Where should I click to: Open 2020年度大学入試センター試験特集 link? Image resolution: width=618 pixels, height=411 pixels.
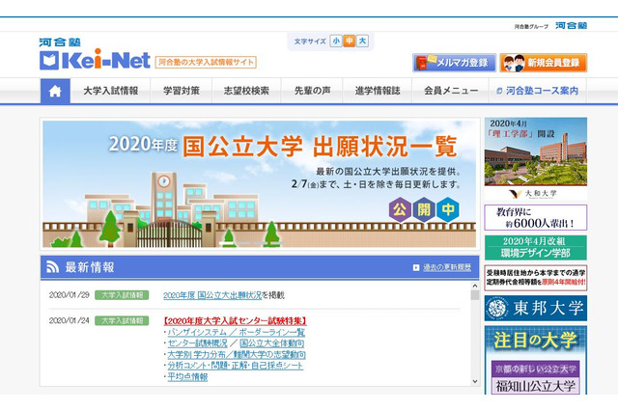click(x=235, y=321)
